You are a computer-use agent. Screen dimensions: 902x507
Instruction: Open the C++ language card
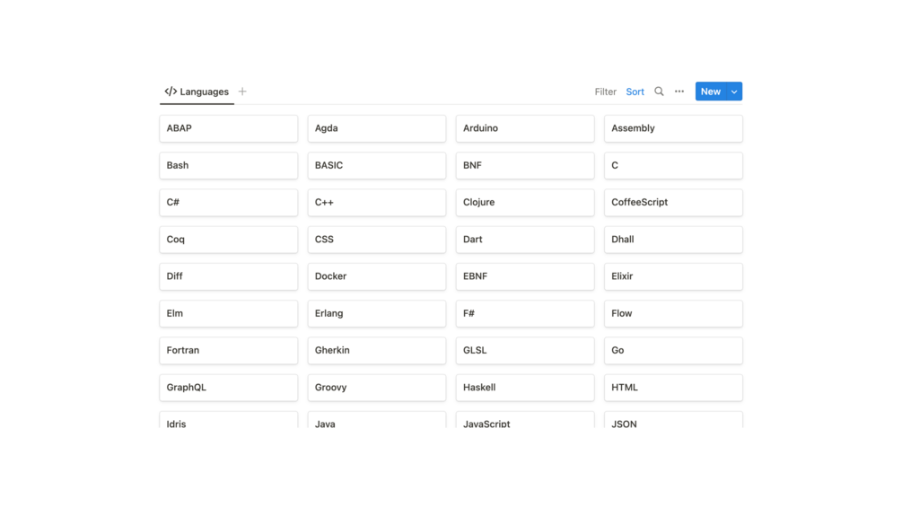point(376,203)
